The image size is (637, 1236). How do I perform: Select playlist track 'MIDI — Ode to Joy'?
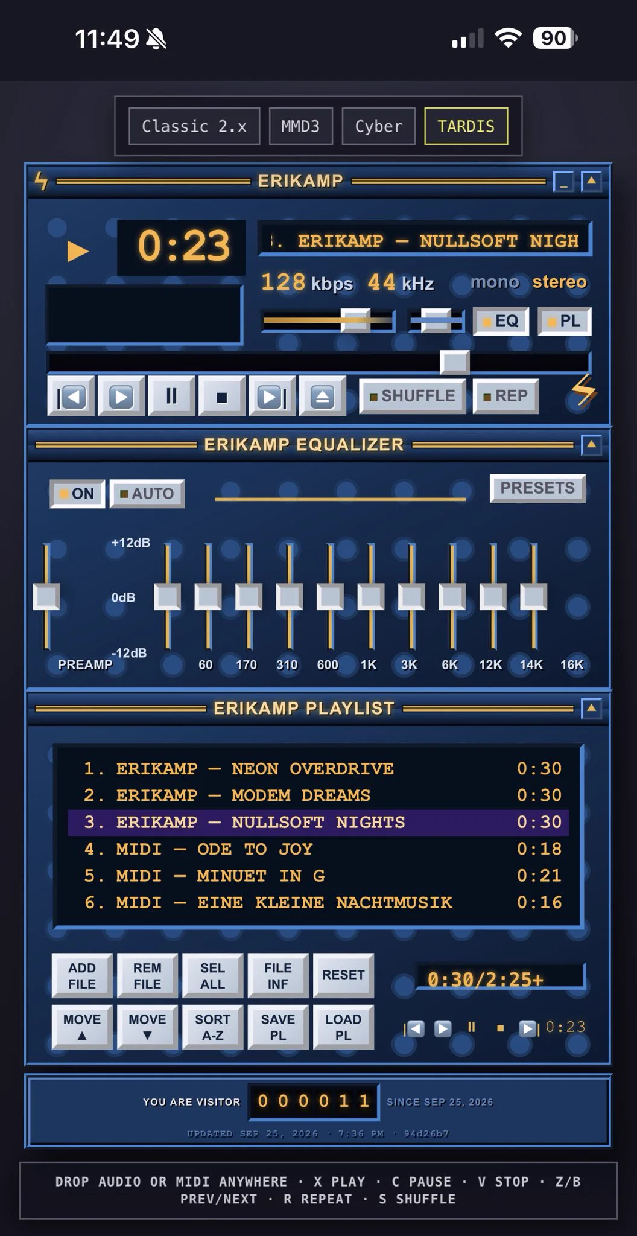[x=318, y=849]
